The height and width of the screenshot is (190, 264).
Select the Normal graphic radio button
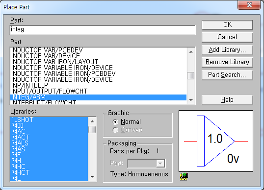pos(115,122)
